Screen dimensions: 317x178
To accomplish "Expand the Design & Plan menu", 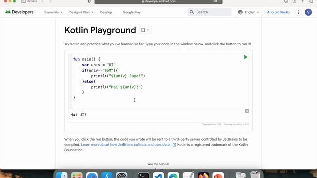I will point(81,12).
